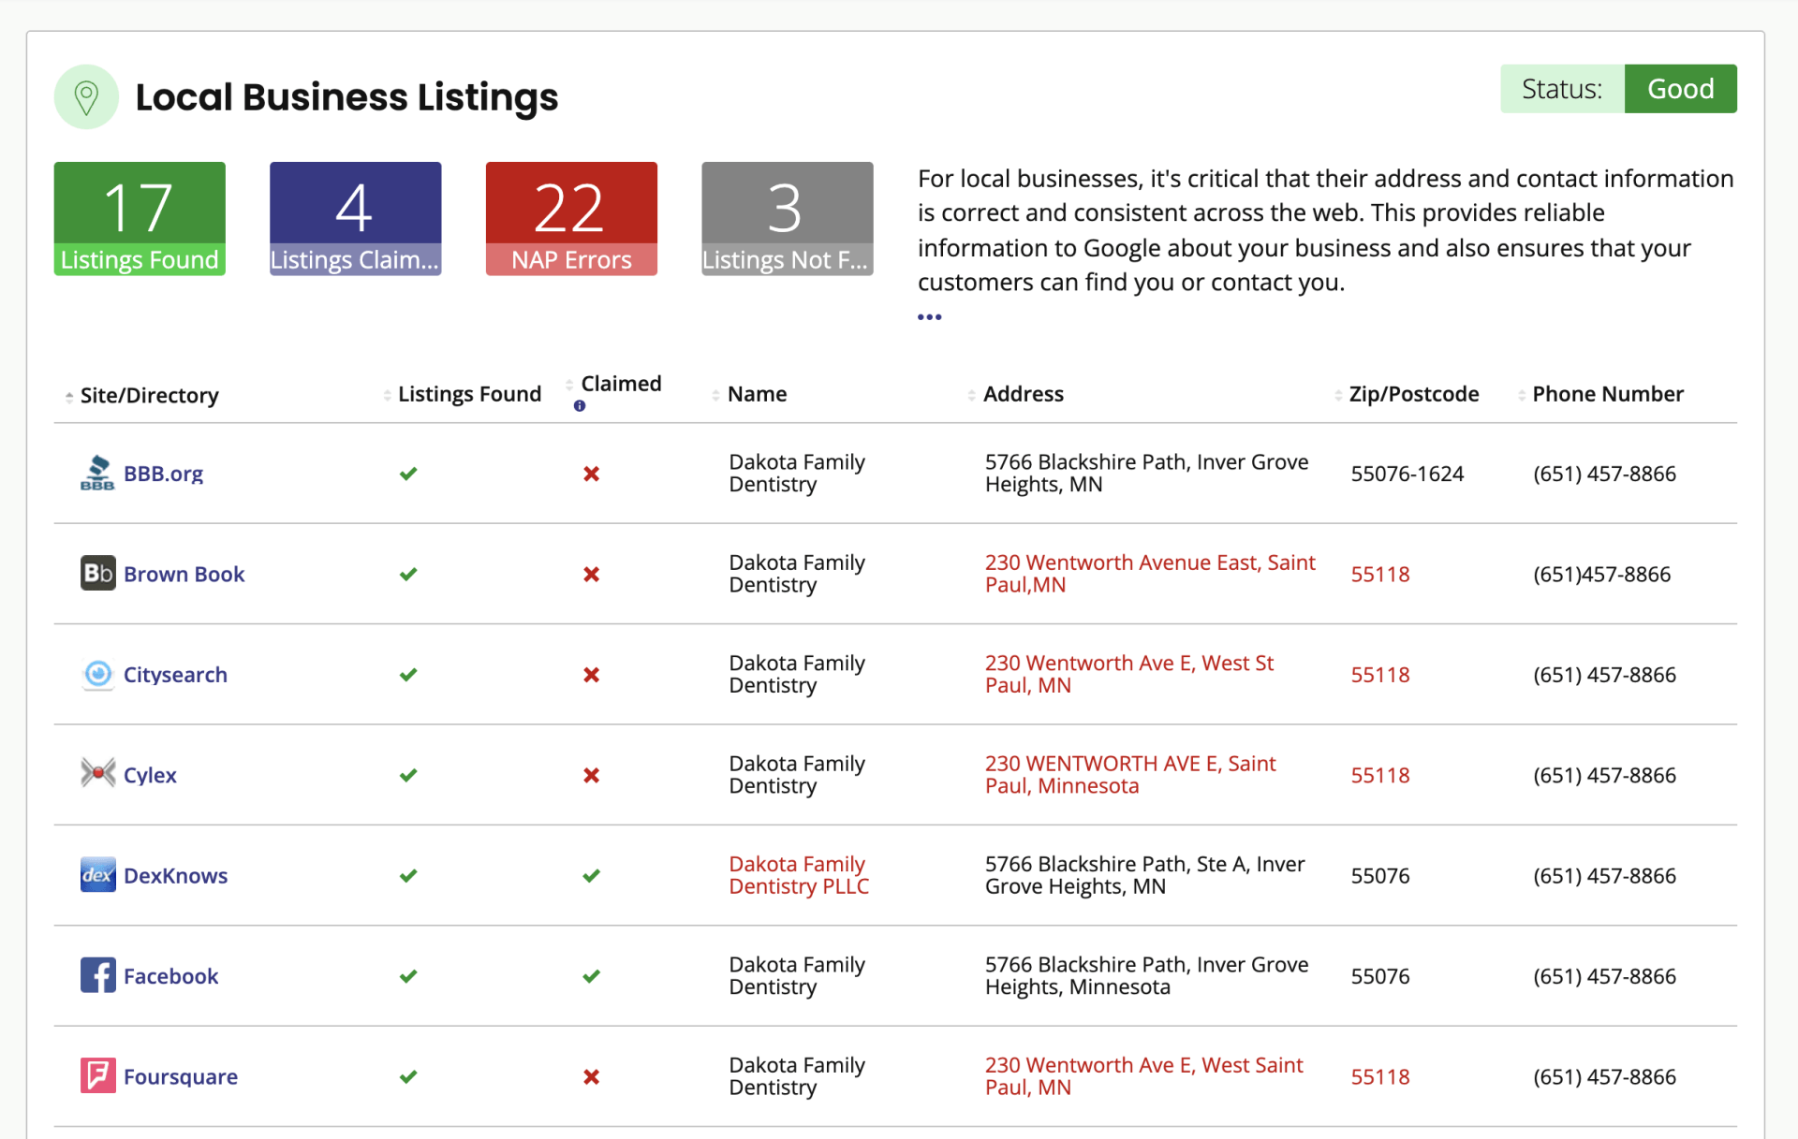1798x1139 pixels.
Task: Click the BBB.org logo icon
Action: [97, 474]
